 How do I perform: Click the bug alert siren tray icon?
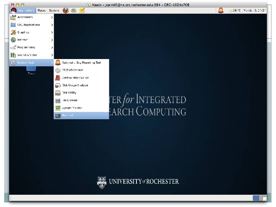point(221,10)
